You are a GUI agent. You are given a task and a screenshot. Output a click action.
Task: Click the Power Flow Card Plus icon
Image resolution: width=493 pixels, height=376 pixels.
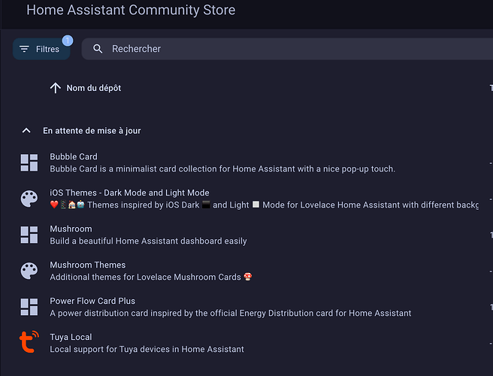pos(29,307)
